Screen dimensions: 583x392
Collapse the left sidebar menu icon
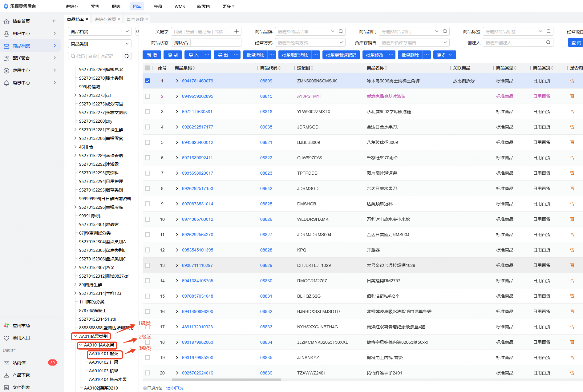click(x=55, y=21)
